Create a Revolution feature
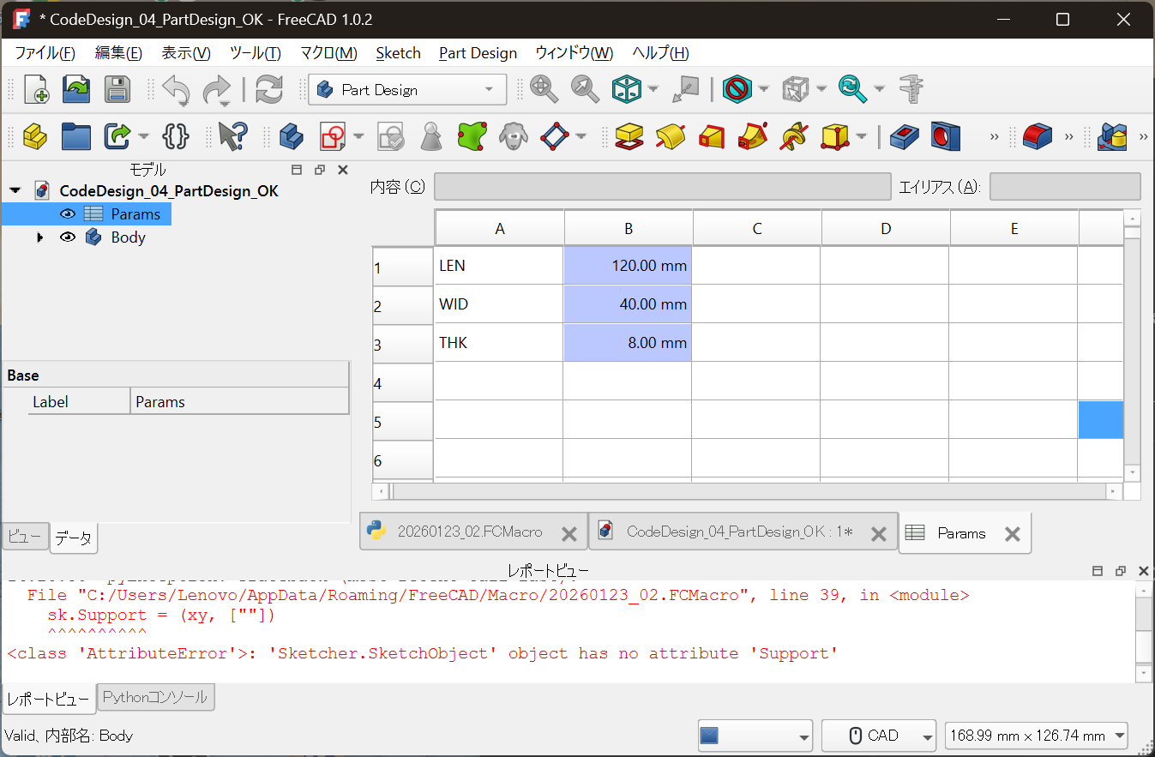This screenshot has height=757, width=1155. pos(668,136)
